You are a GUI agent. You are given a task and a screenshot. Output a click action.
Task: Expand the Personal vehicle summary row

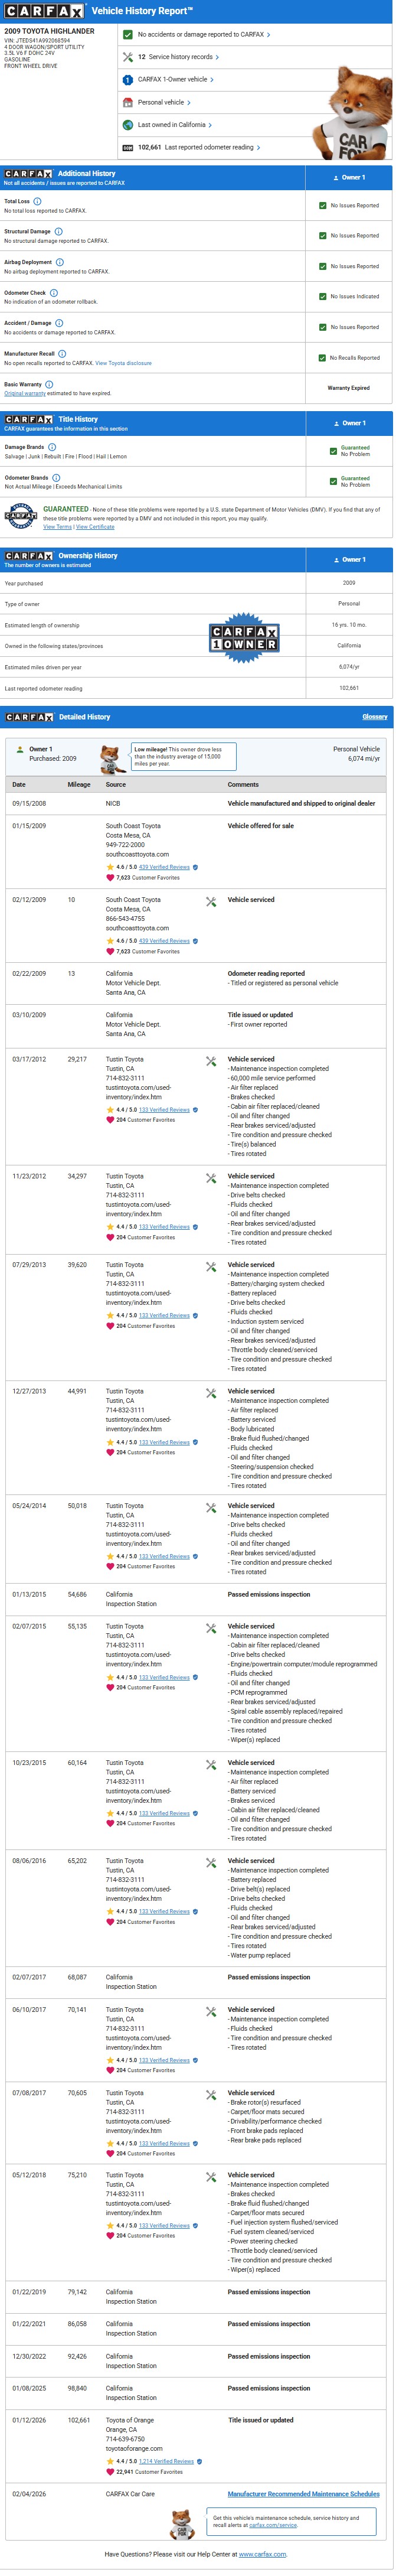tap(164, 102)
